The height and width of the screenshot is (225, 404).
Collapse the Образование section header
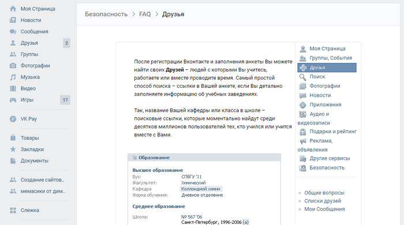(x=204, y=157)
